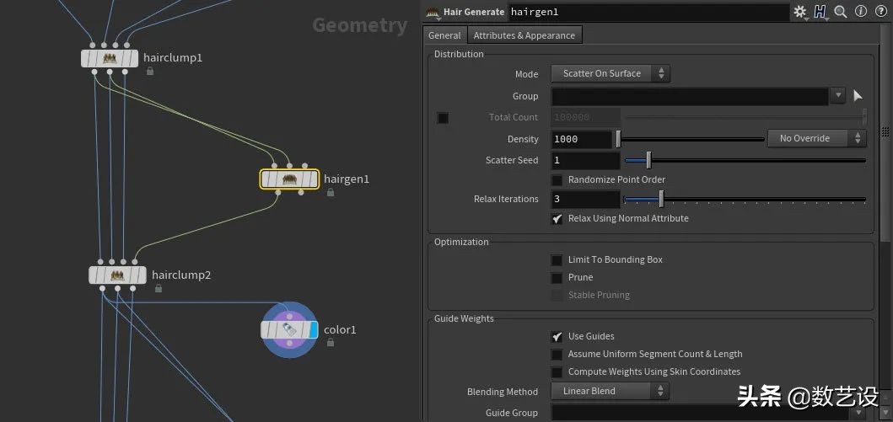
Task: Open the question mark help icon
Action: (881, 12)
